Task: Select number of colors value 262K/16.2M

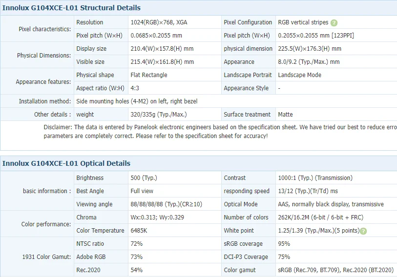Action: pos(320,218)
